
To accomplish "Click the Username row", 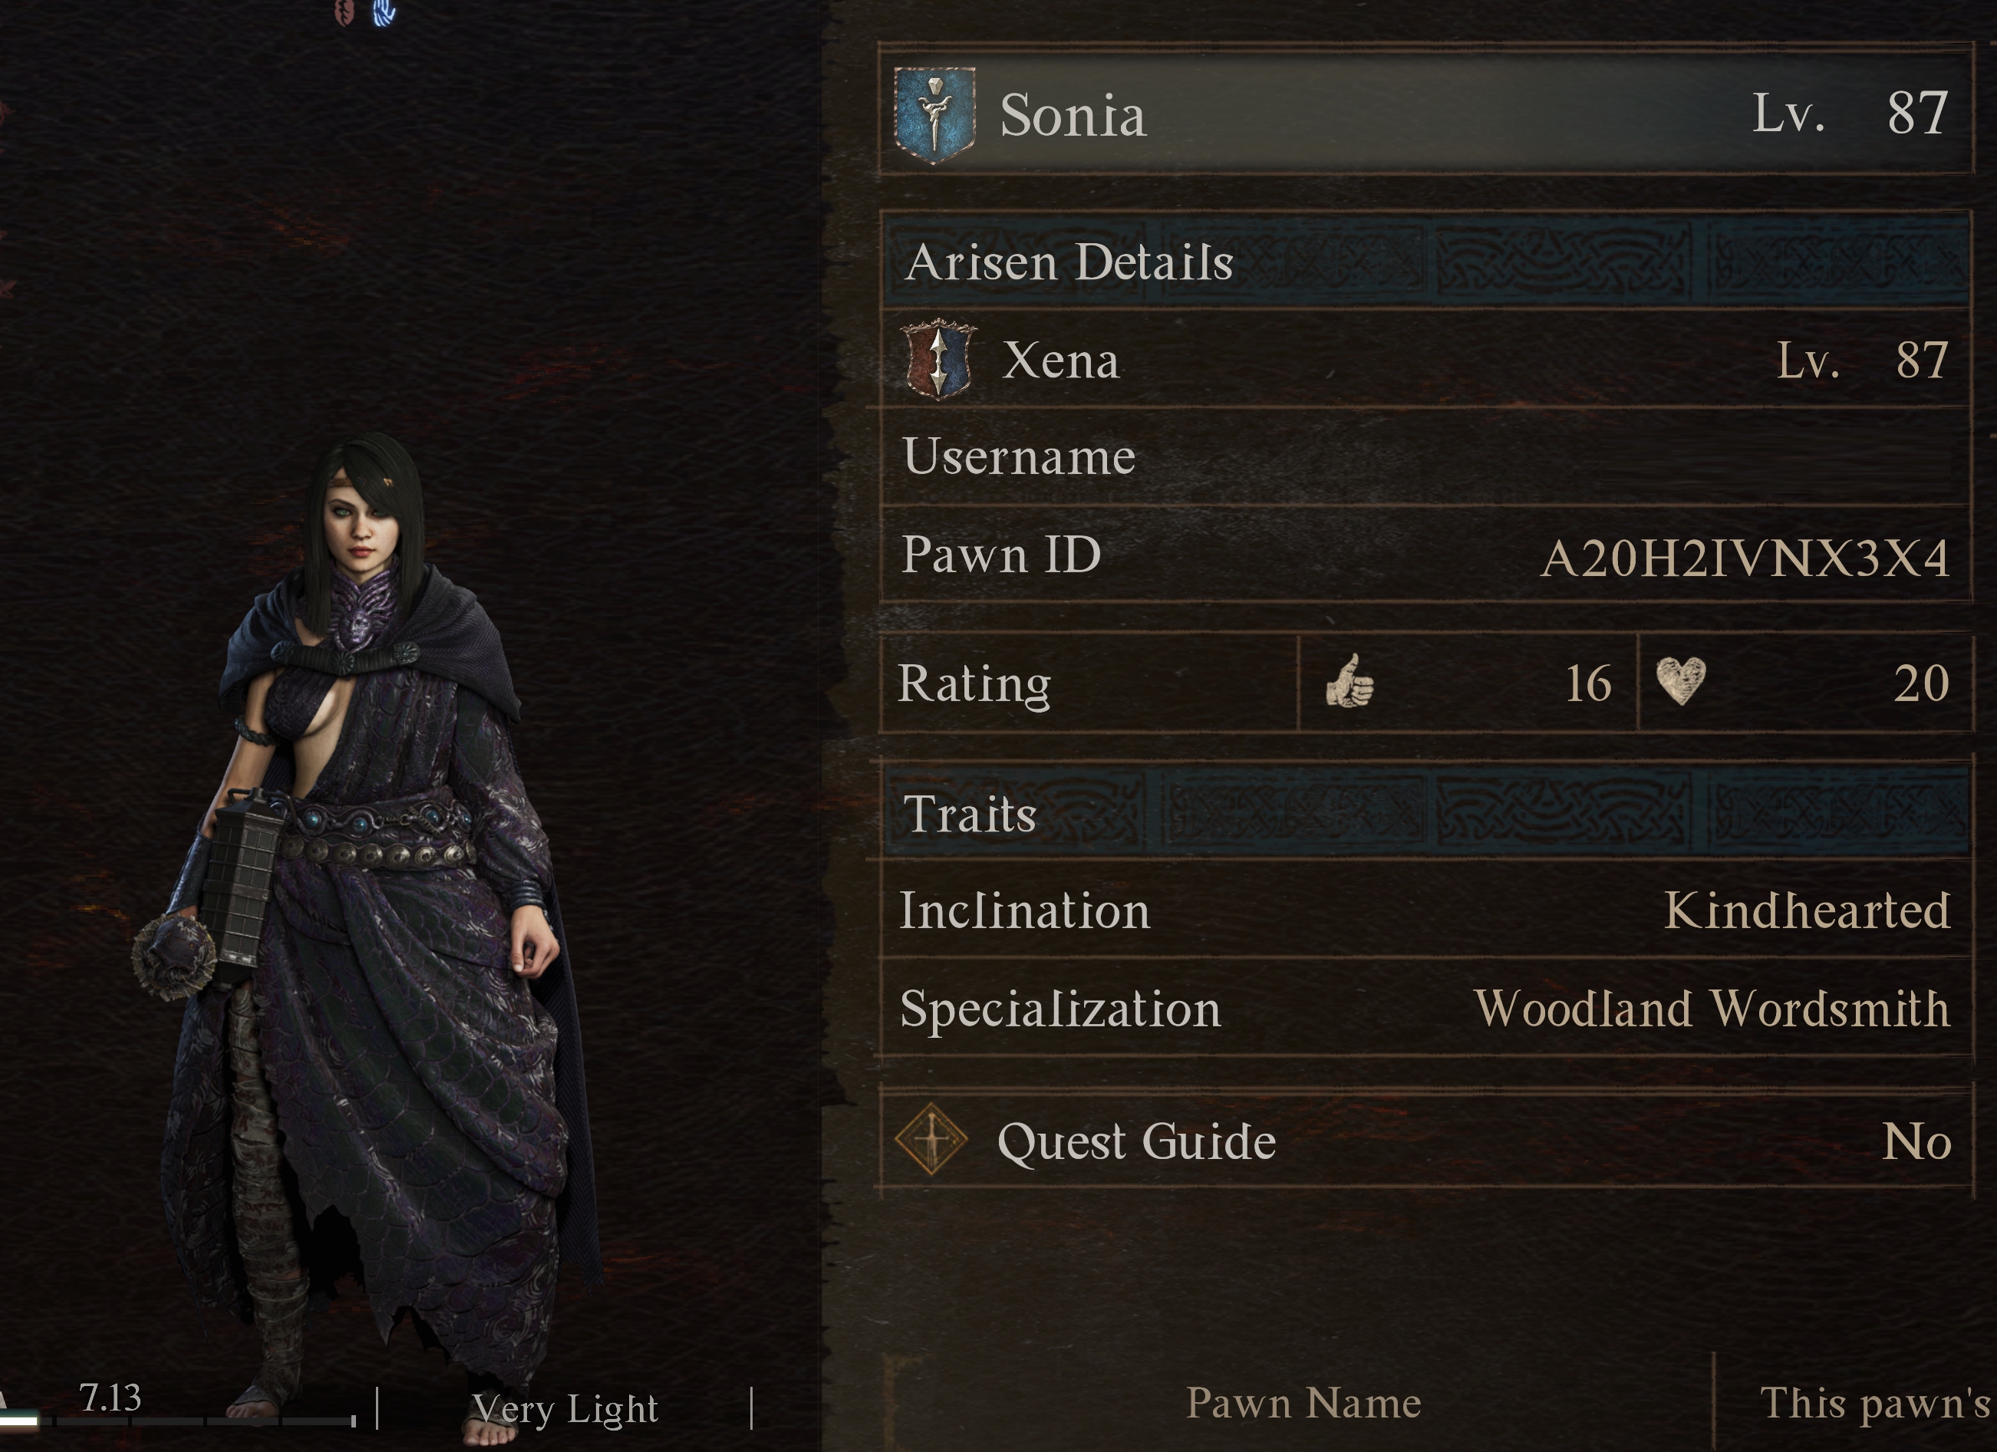I will pos(1425,456).
